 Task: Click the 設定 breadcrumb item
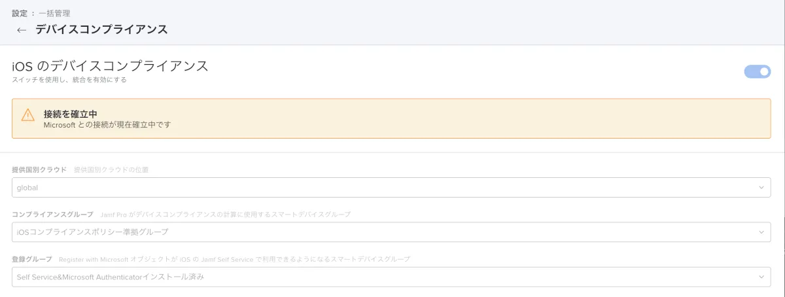(20, 13)
